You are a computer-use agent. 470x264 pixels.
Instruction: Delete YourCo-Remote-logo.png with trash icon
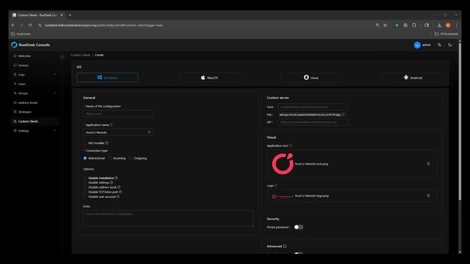pos(428,196)
